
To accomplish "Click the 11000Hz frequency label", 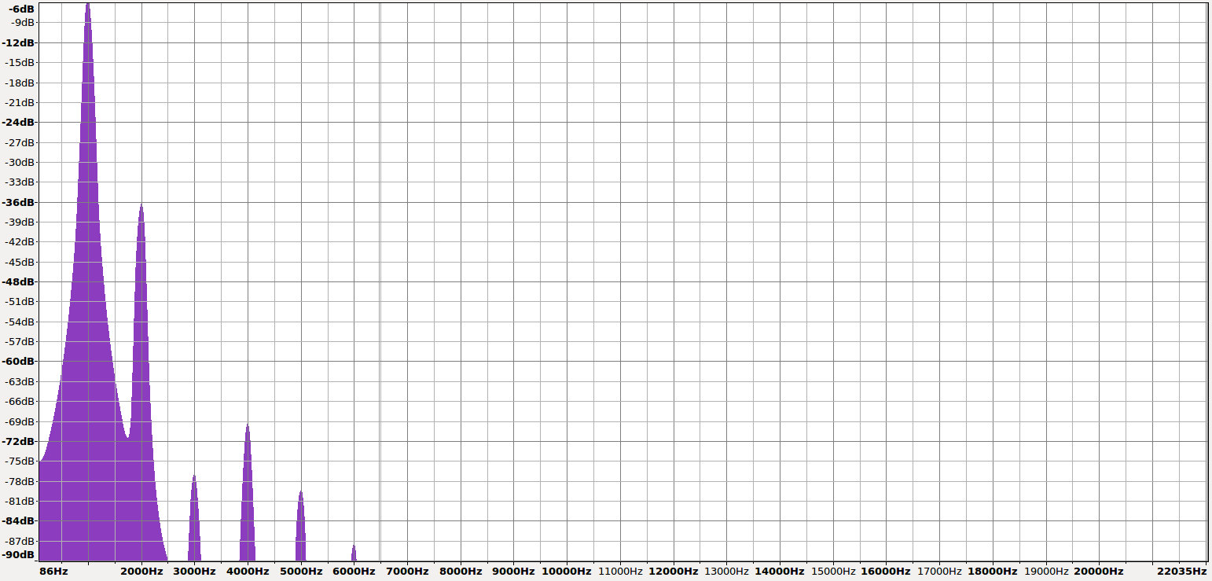I will [620, 571].
